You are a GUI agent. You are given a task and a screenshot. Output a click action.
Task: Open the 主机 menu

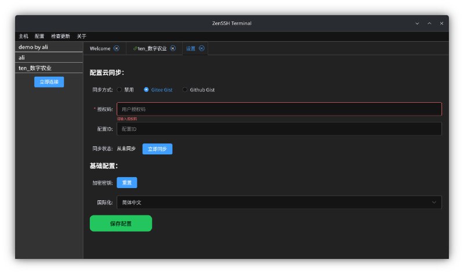23,36
